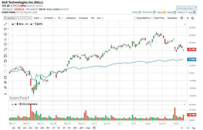
Task: Click the 17.95% SPX value label
Action: click(x=192, y=59)
